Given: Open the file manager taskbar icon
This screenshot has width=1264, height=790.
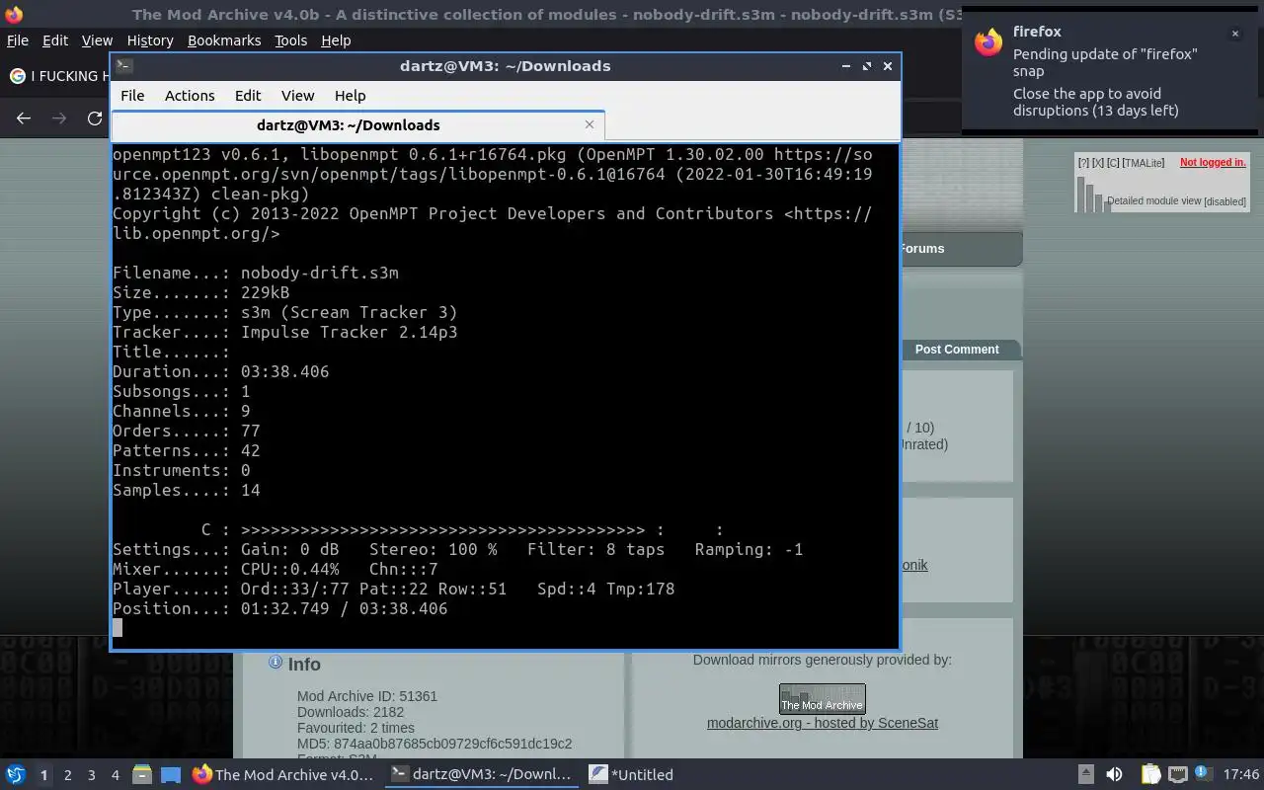Looking at the screenshot, I should 142,775.
